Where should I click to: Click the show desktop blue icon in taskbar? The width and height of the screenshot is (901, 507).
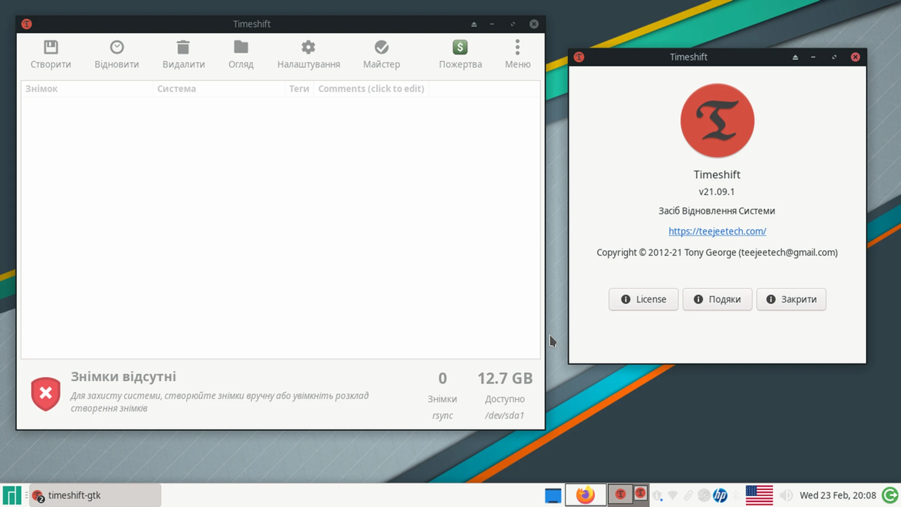tap(553, 495)
